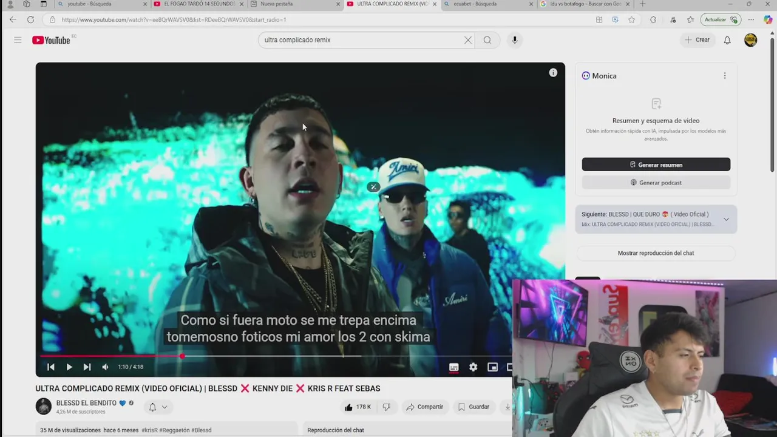The image size is (777, 437).
Task: Open the Crear button
Action: click(x=697, y=40)
